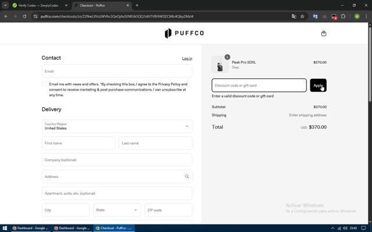
Task: Open the Chrome three-dot menu
Action: pyautogui.click(x=366, y=16)
